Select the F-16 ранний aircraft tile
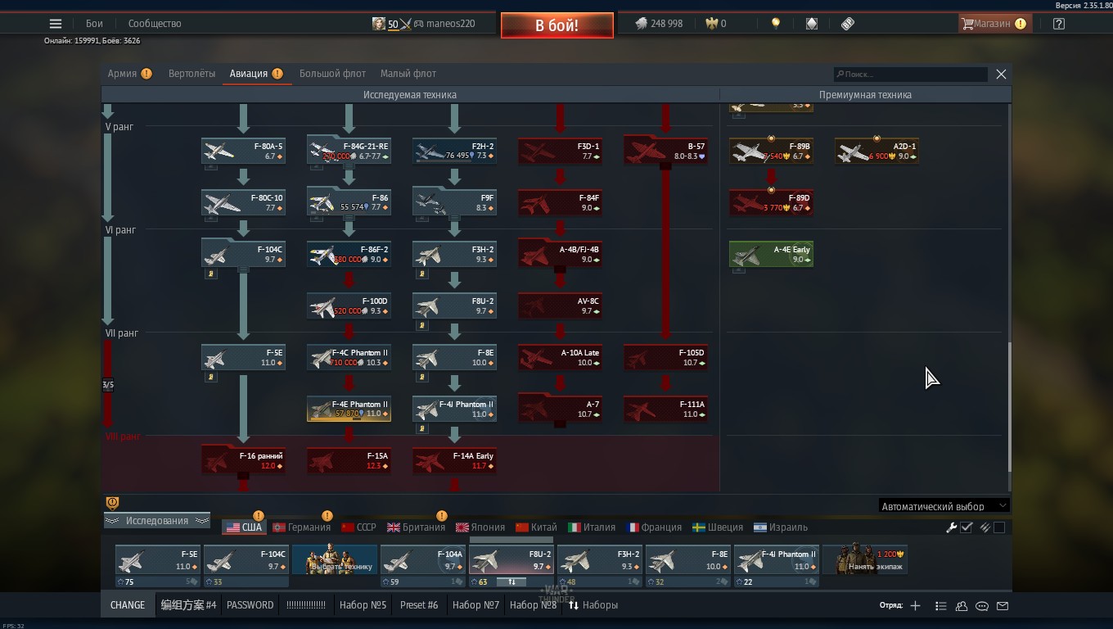This screenshot has width=1113, height=629. (x=243, y=460)
